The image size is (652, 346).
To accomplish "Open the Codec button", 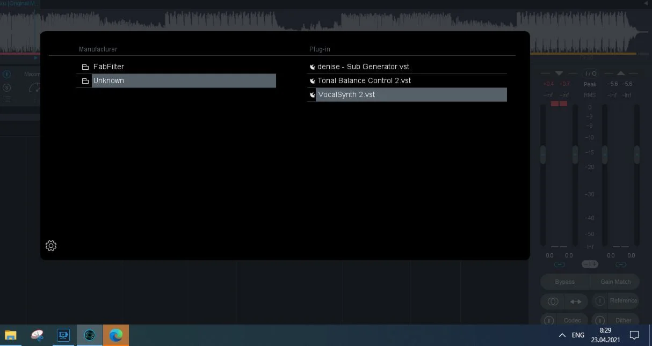I will tap(573, 321).
